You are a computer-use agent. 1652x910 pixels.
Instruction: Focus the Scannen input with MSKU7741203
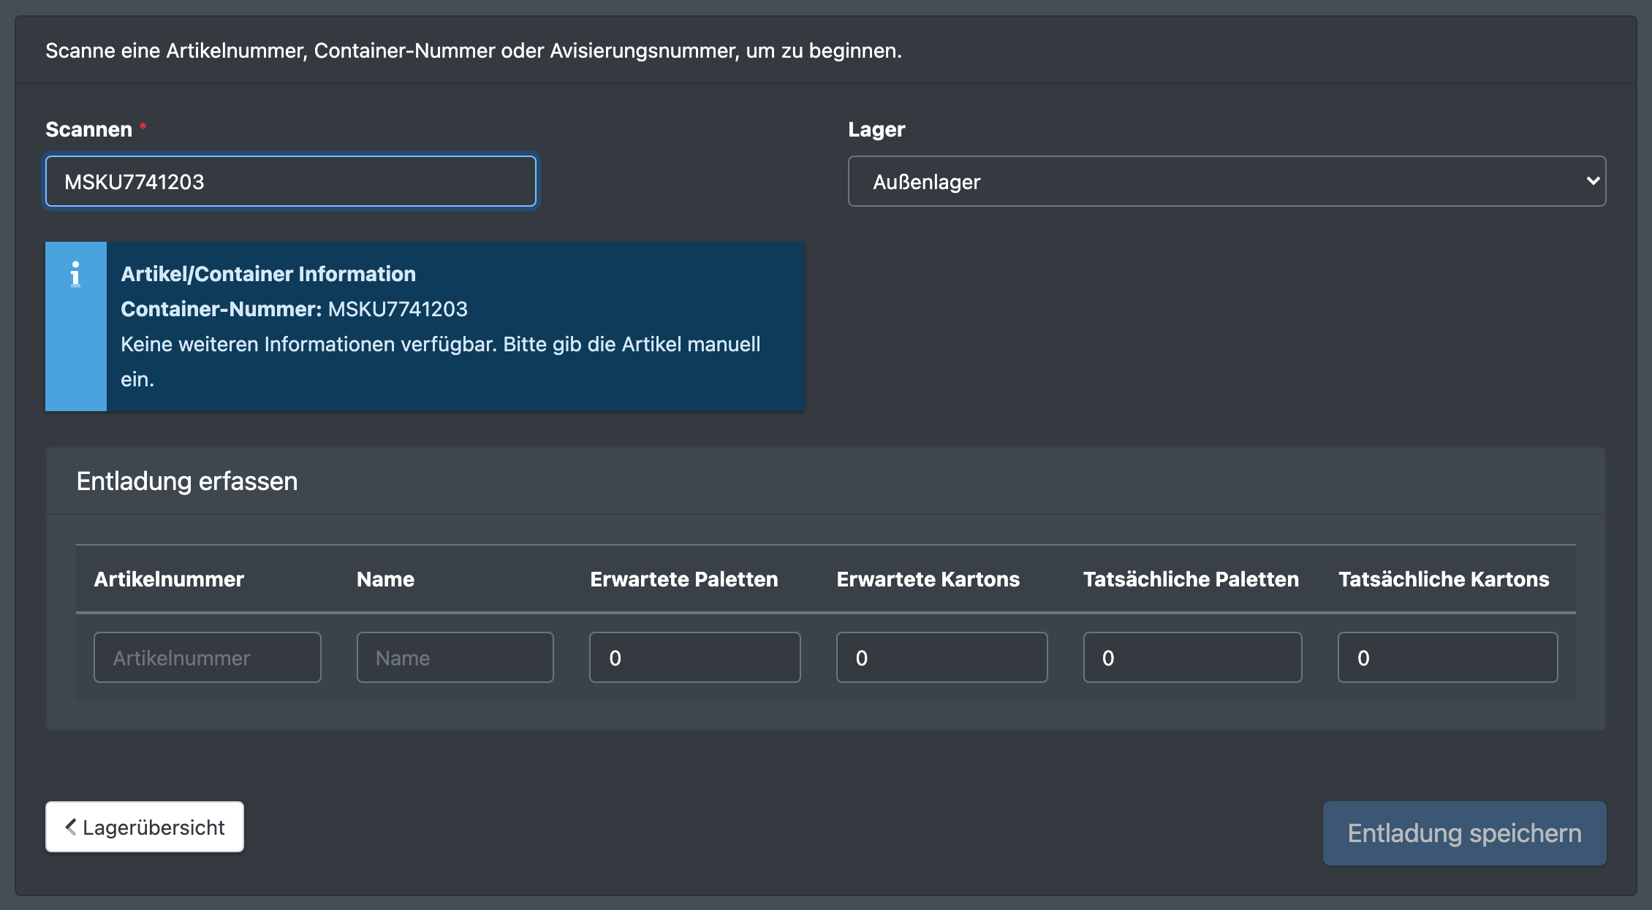(291, 181)
